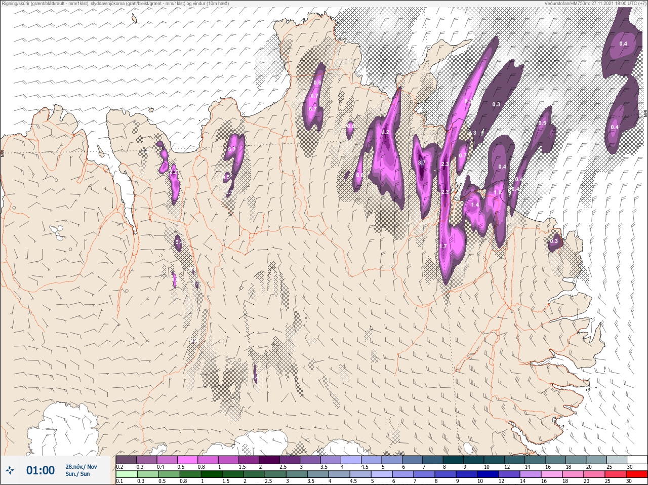This screenshot has height=485, width=648.
Task: Select the darkest green swatch between 1 and 1.5
Action: [x=211, y=474]
